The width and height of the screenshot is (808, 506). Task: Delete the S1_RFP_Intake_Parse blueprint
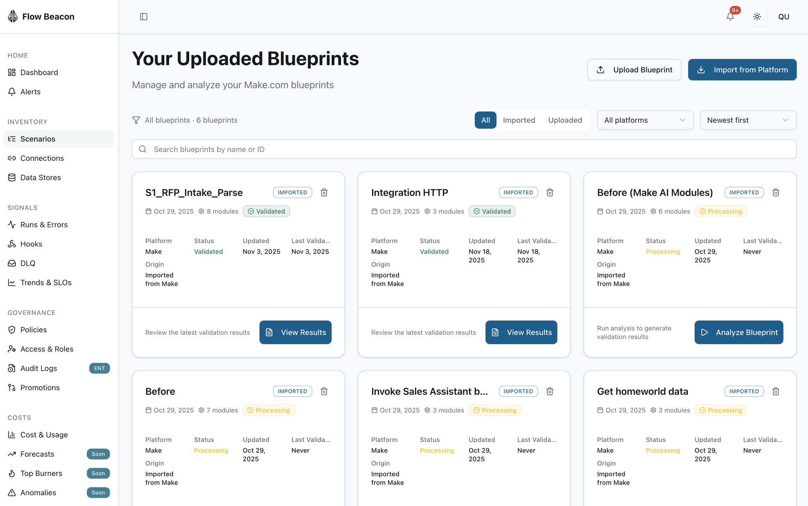tap(324, 192)
